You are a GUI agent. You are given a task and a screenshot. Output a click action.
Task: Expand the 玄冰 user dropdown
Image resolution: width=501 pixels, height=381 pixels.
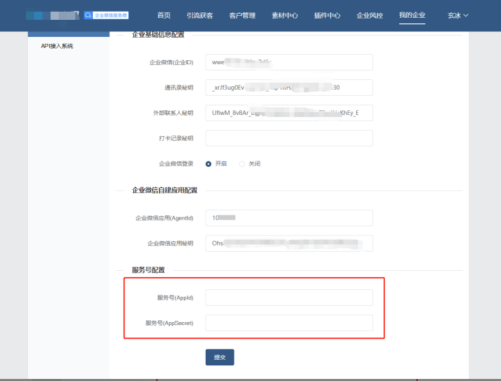[462, 15]
